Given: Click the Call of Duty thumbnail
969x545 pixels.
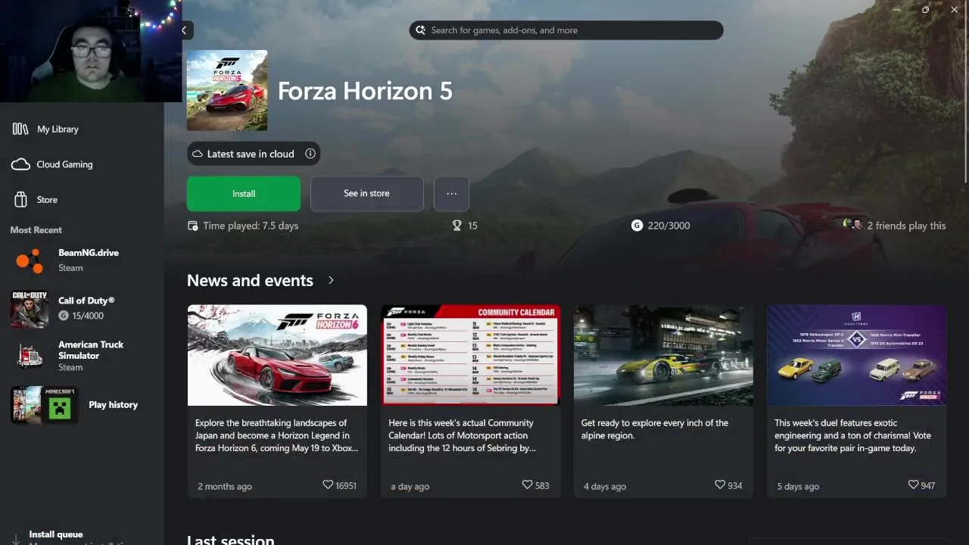Looking at the screenshot, I should 30,309.
